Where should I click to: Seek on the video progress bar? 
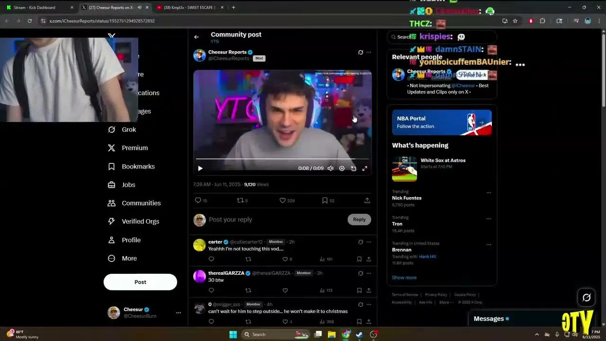pyautogui.click(x=282, y=159)
